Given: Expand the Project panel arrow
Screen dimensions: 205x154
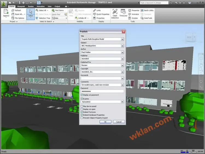Looking at the screenshot, I should [17, 22].
